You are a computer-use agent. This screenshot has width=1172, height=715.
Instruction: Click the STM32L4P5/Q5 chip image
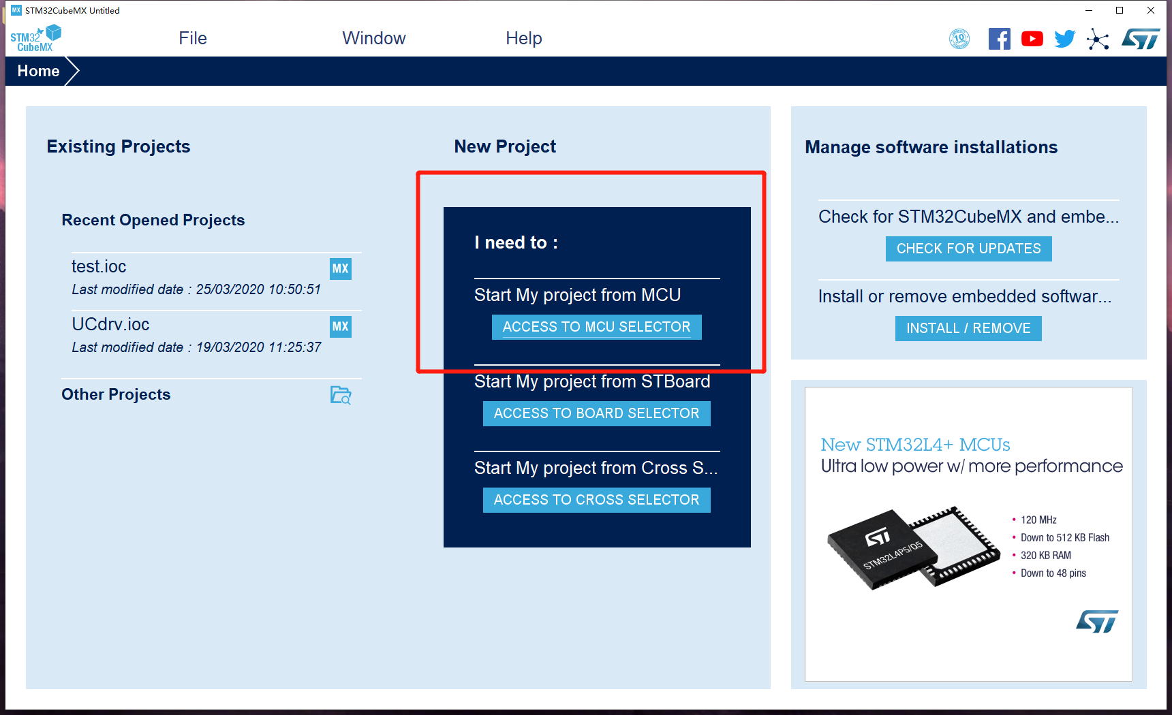tap(913, 547)
